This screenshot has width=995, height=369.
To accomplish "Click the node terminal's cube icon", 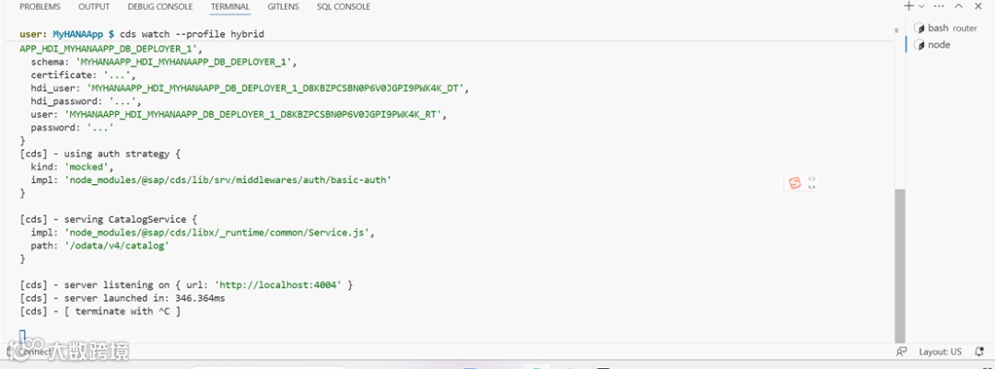I will 919,45.
